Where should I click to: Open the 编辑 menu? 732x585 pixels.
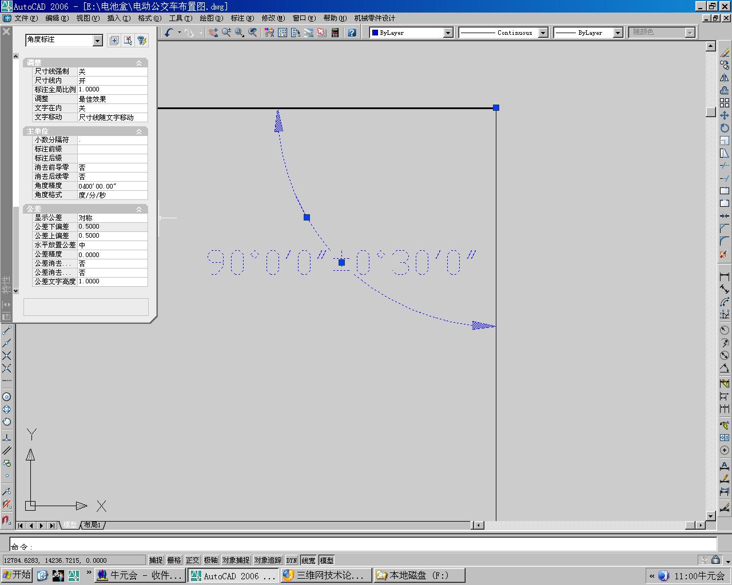click(57, 18)
